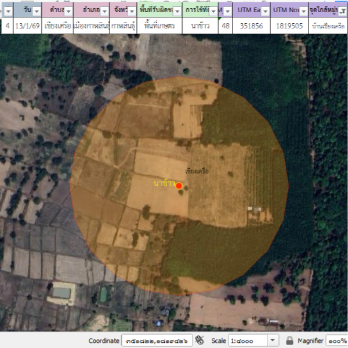Select cell with value 1819505

(289, 26)
